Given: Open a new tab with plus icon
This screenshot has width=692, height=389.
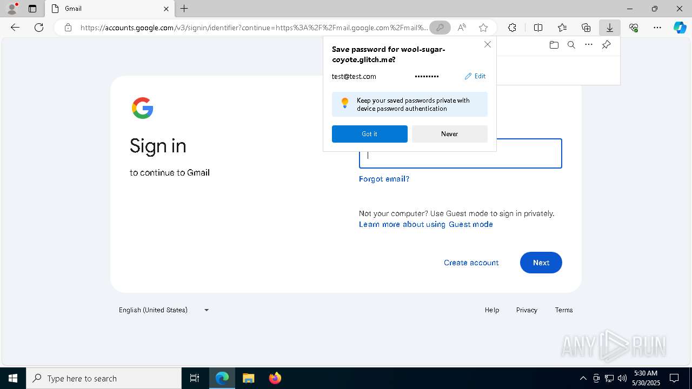Looking at the screenshot, I should click(184, 9).
